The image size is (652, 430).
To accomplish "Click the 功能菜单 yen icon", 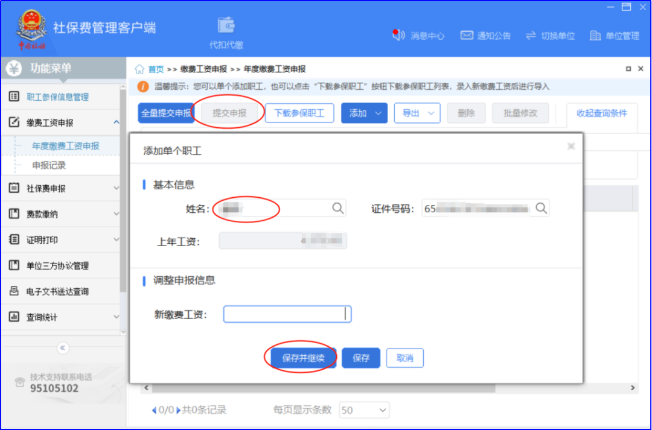I will [14, 68].
